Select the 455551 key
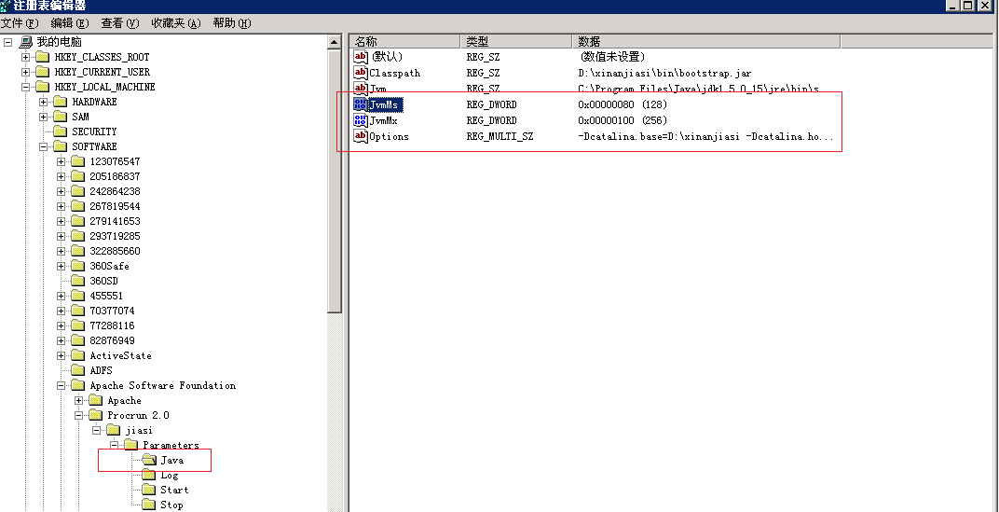Screen dimensions: 999x512 pos(106,296)
